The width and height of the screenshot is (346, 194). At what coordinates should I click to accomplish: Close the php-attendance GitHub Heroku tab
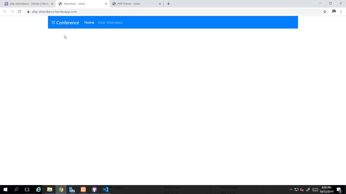pos(52,4)
